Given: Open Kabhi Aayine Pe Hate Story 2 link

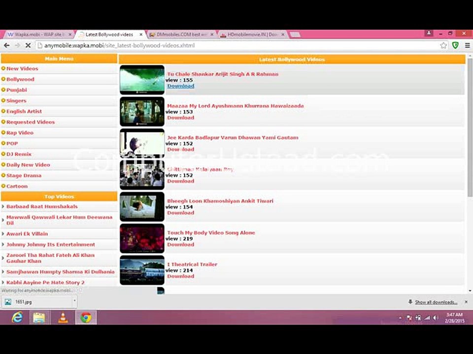Looking at the screenshot, I should click(x=45, y=283).
